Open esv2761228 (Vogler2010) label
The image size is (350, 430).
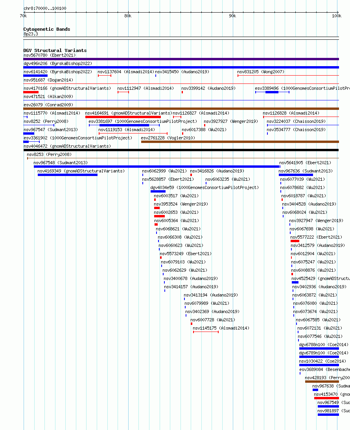(x=168, y=138)
